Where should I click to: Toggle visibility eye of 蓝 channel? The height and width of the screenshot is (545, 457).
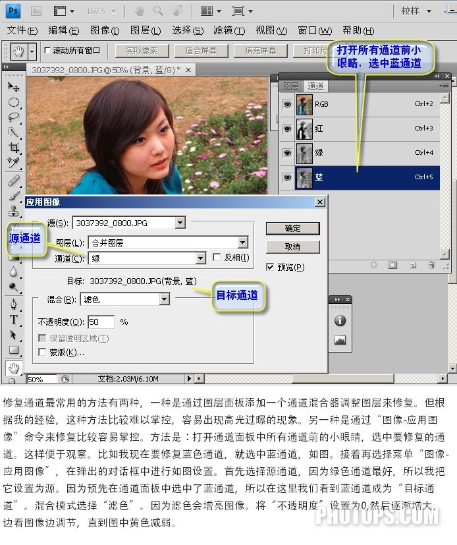pyautogui.click(x=287, y=178)
